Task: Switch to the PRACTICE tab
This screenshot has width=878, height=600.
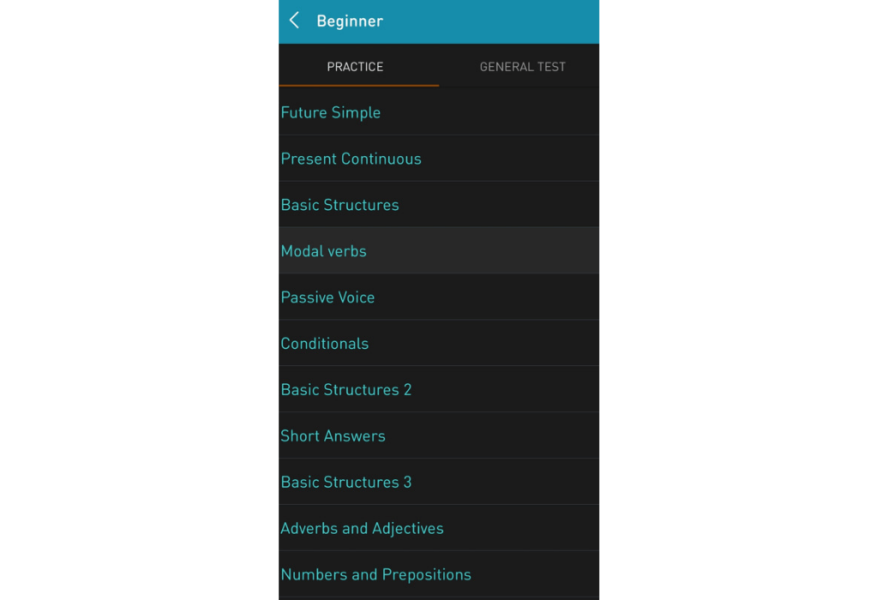Action: pos(355,67)
